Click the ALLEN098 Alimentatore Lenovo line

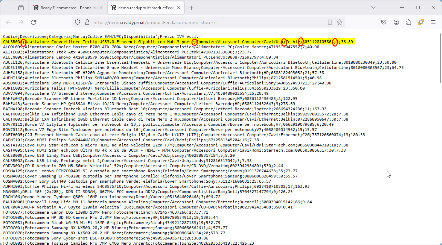[x=141, y=57]
